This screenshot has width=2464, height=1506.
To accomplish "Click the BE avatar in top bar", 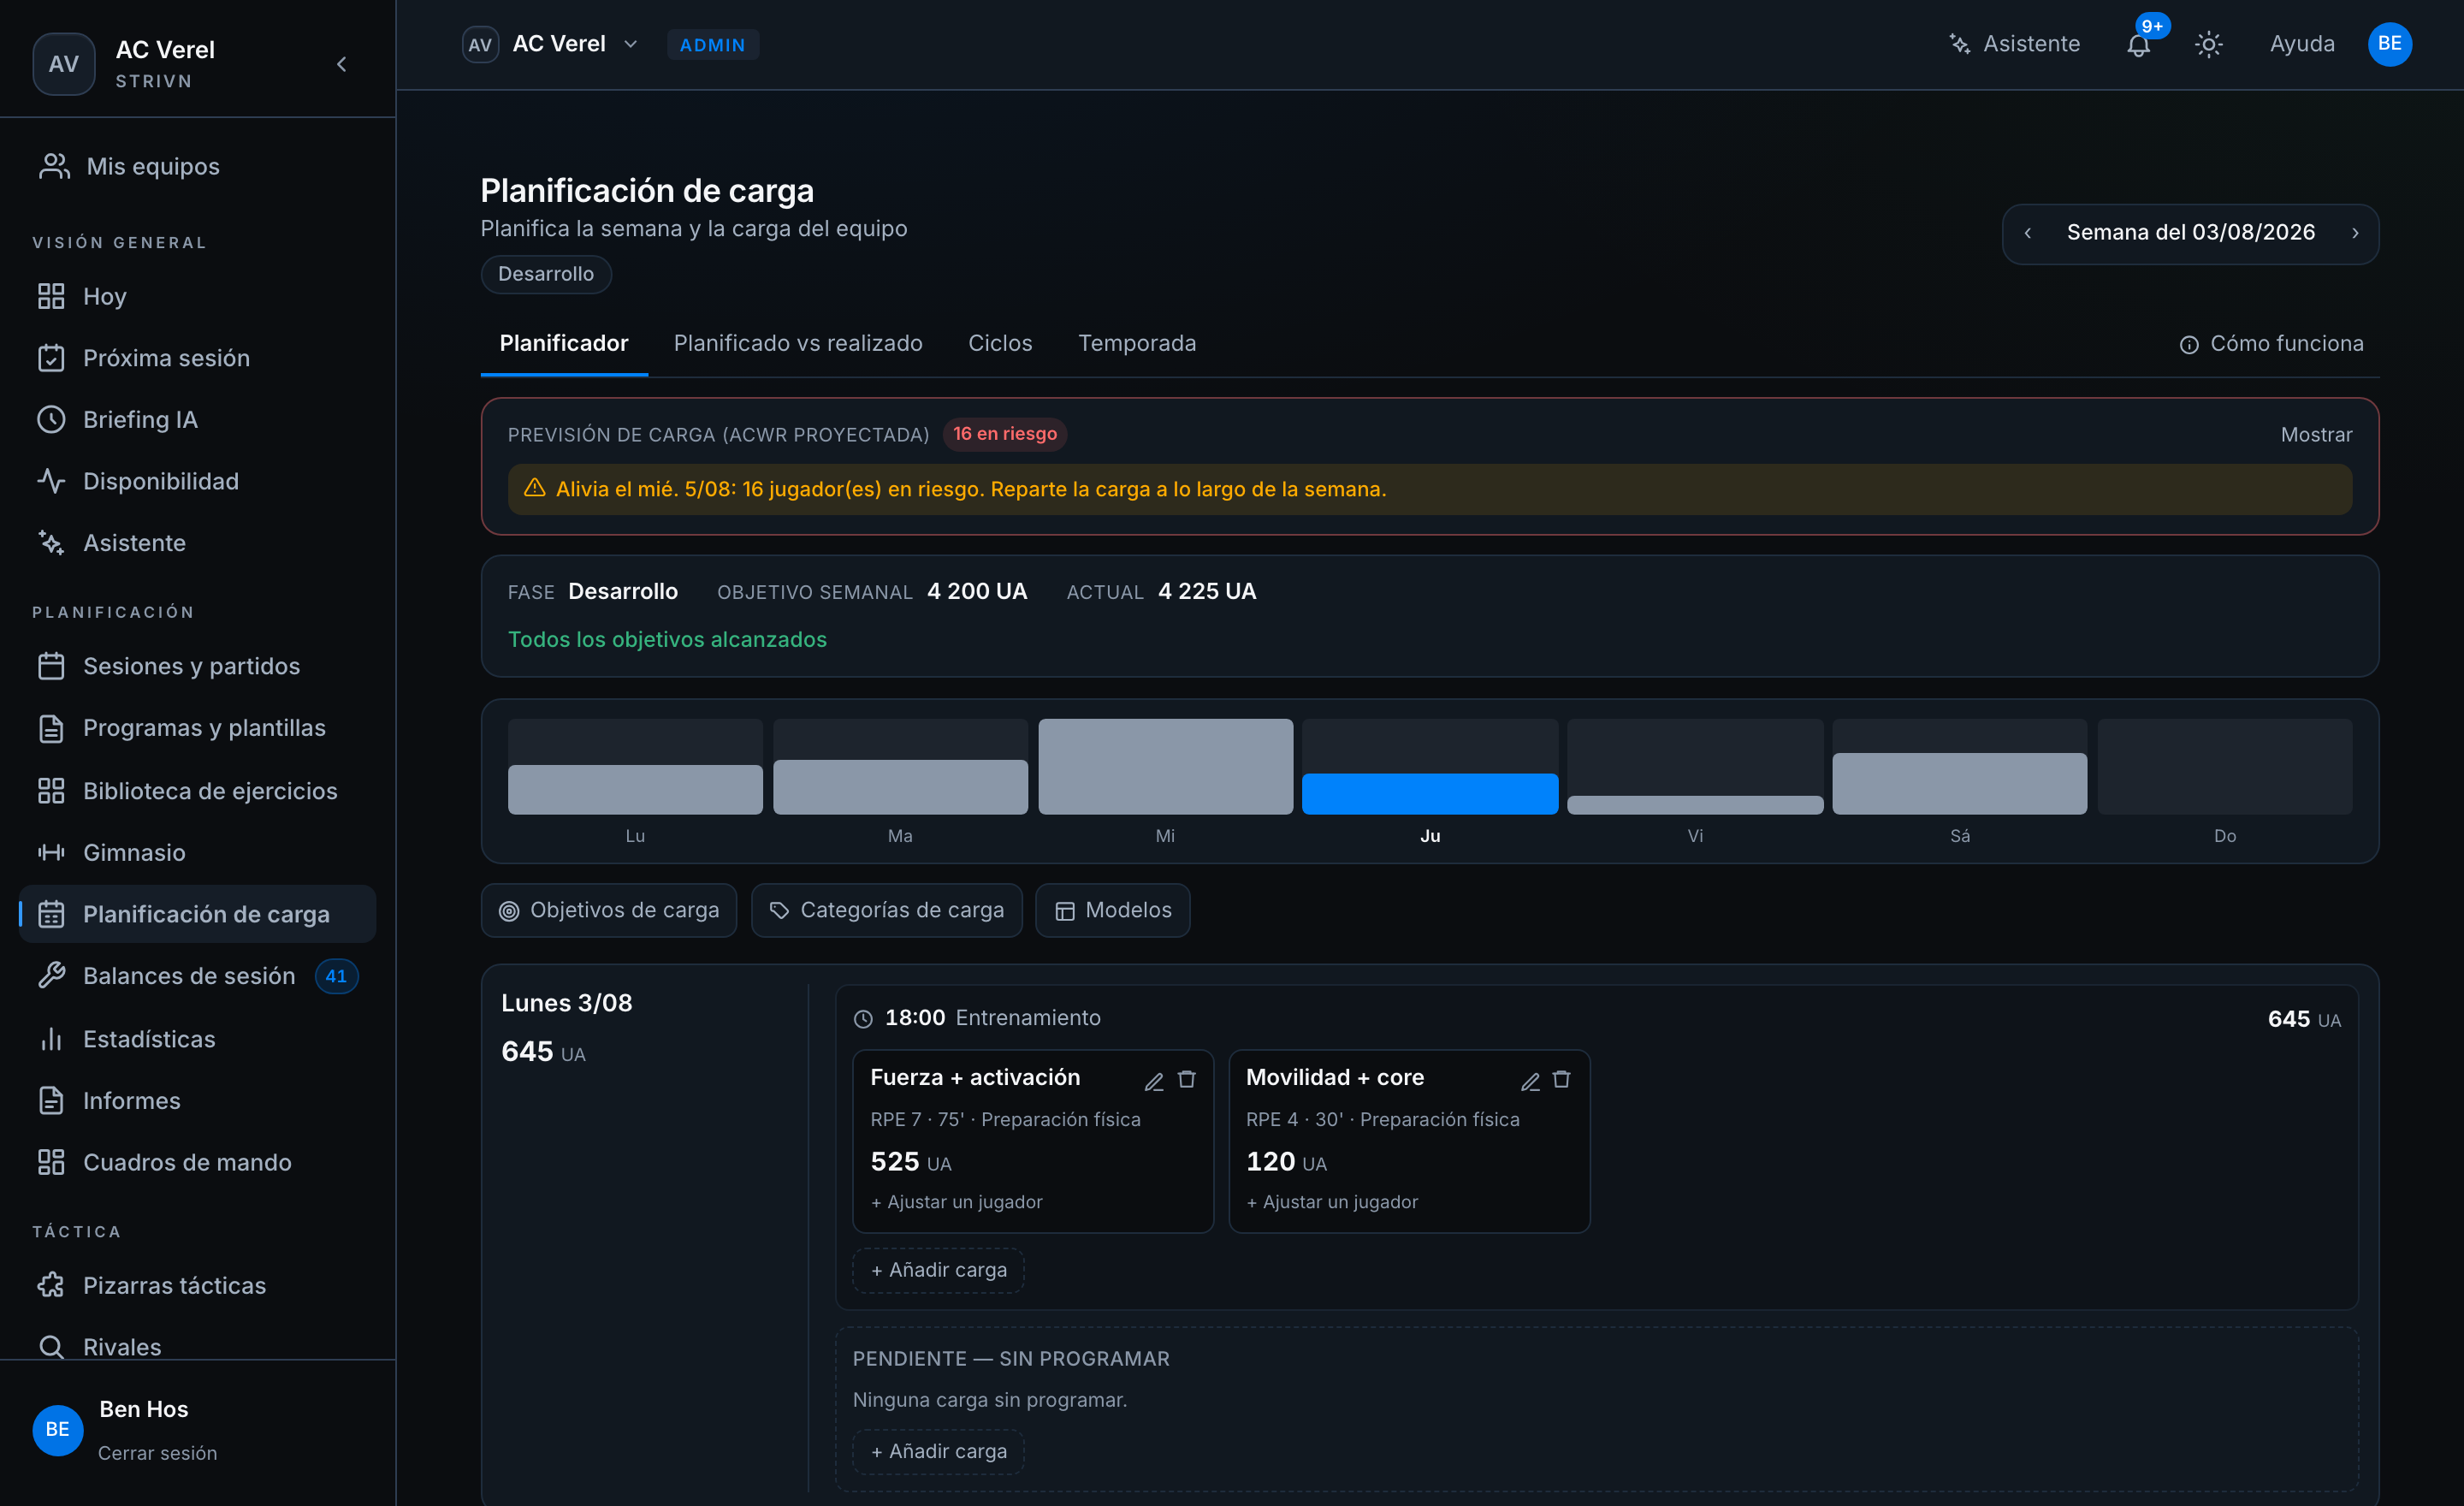I will 2389,44.
